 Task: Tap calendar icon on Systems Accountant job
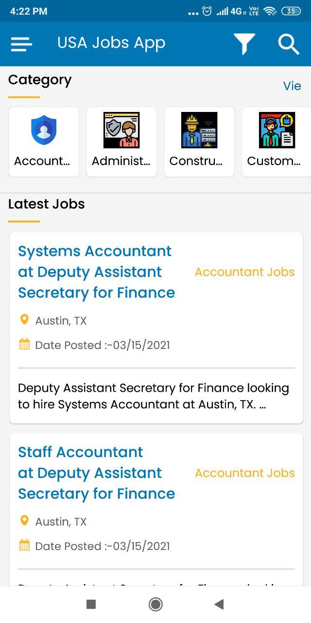pyautogui.click(x=24, y=345)
